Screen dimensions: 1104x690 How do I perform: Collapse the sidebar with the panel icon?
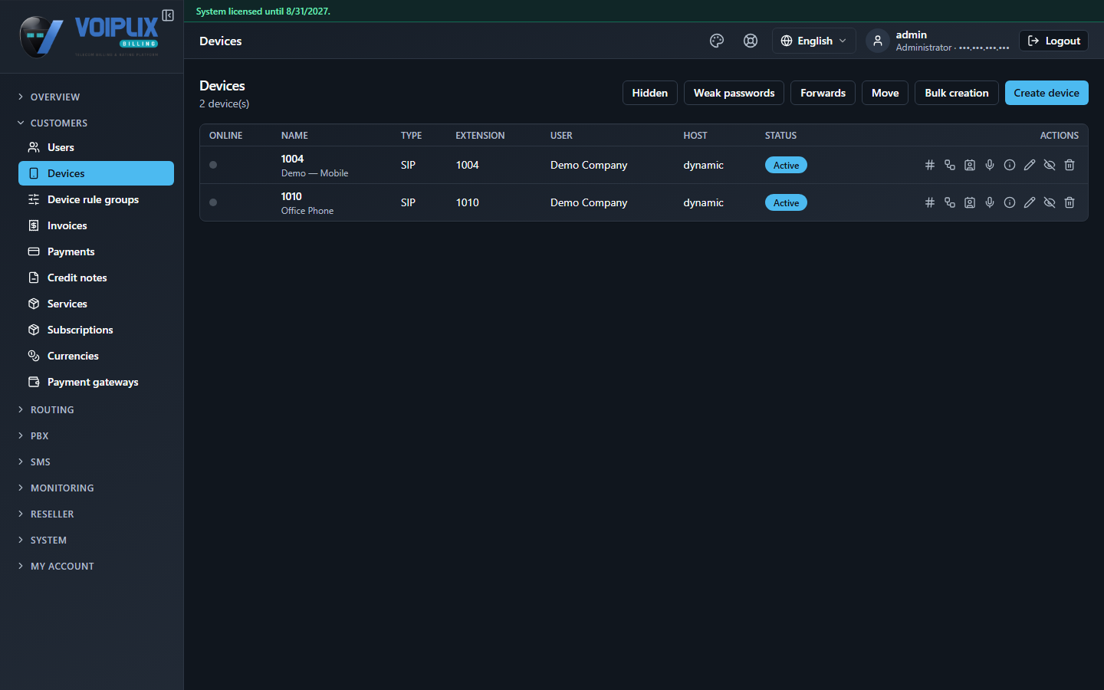tap(168, 15)
